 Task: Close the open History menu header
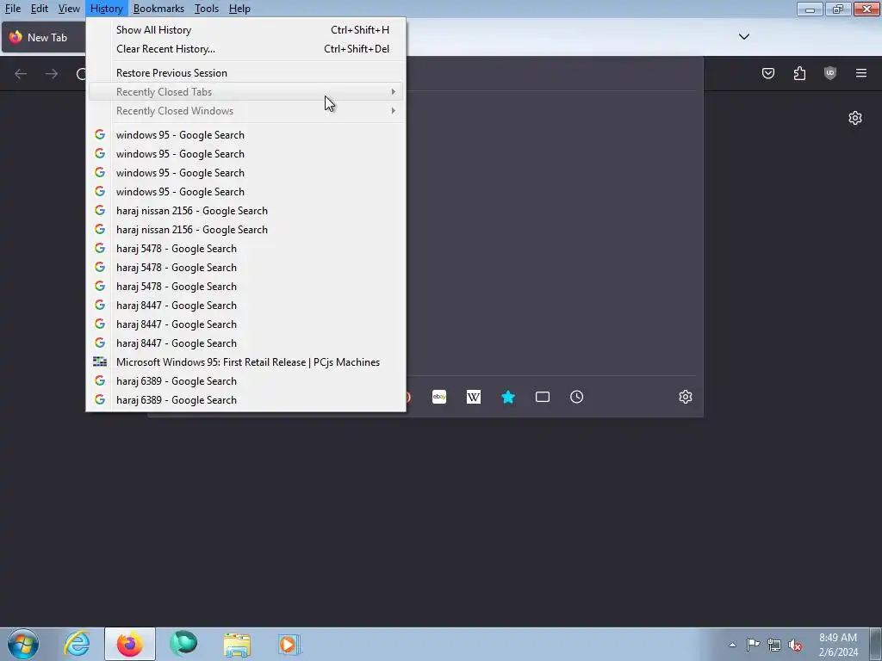tap(106, 9)
